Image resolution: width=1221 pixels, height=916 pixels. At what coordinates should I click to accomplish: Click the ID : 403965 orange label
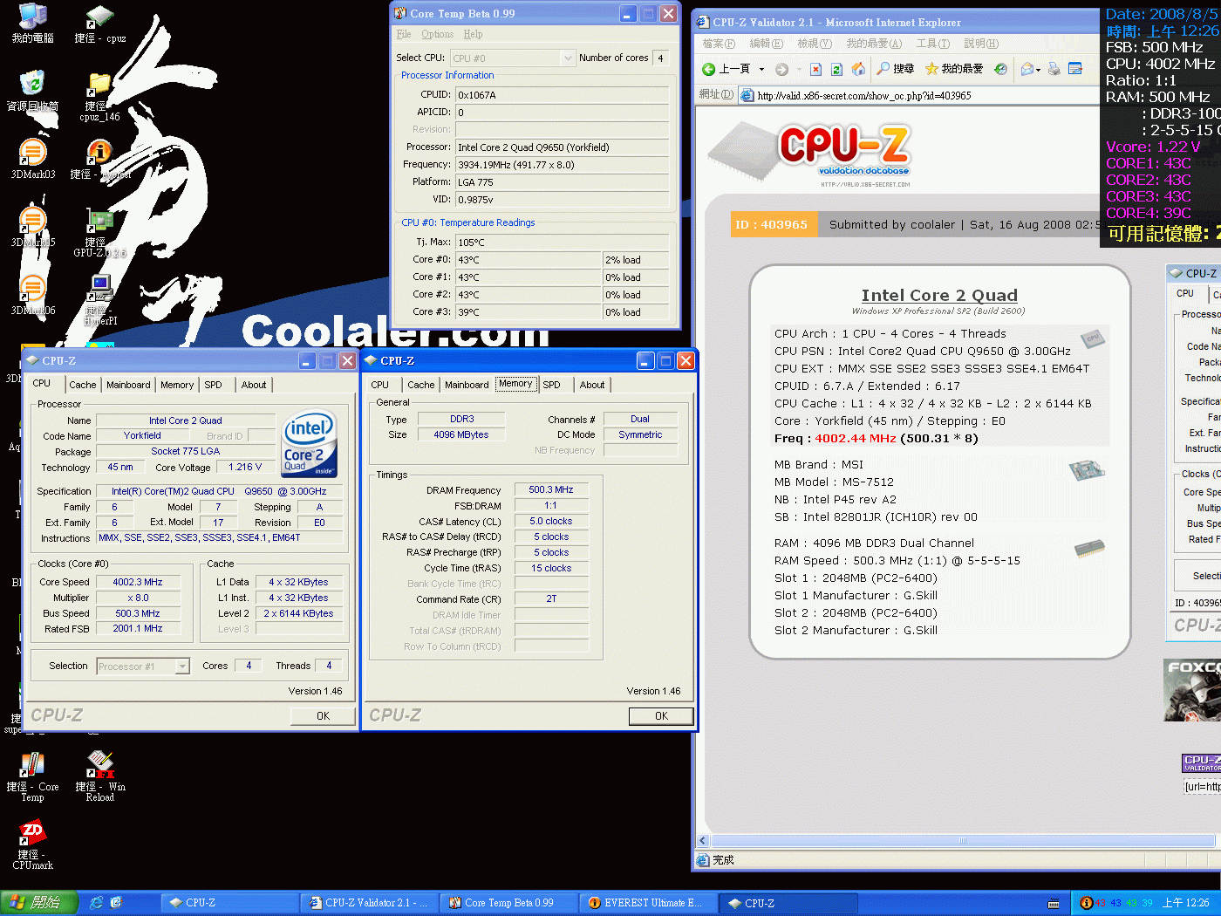[772, 225]
